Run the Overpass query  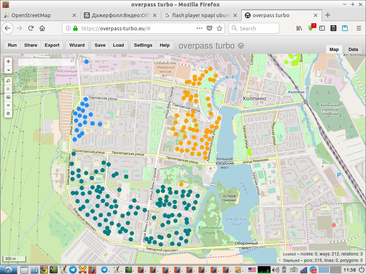[x=13, y=45]
